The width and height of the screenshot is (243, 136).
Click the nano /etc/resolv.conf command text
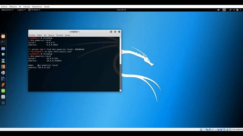coord(60,52)
